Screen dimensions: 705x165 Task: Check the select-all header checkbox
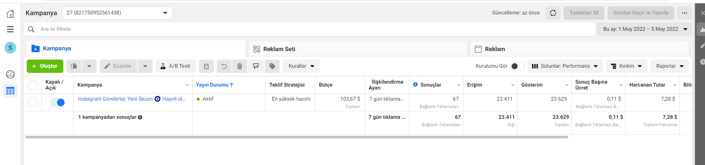[33, 85]
